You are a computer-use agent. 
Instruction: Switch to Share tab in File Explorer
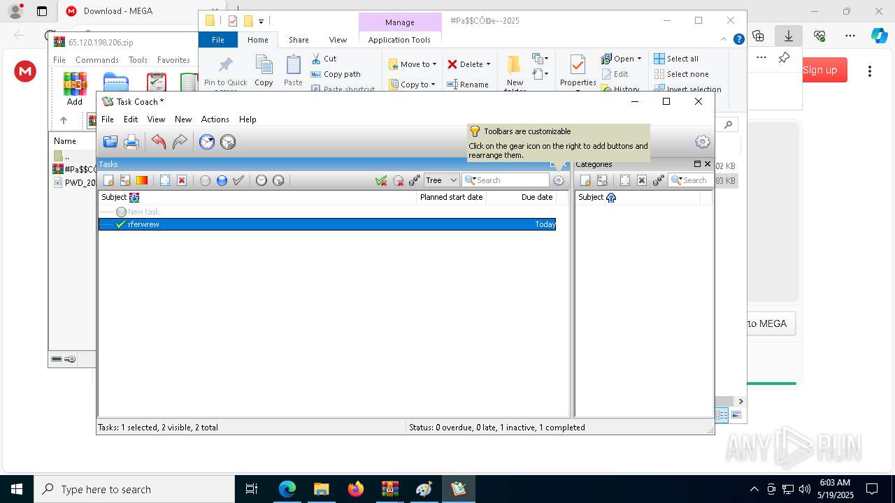[x=299, y=40]
